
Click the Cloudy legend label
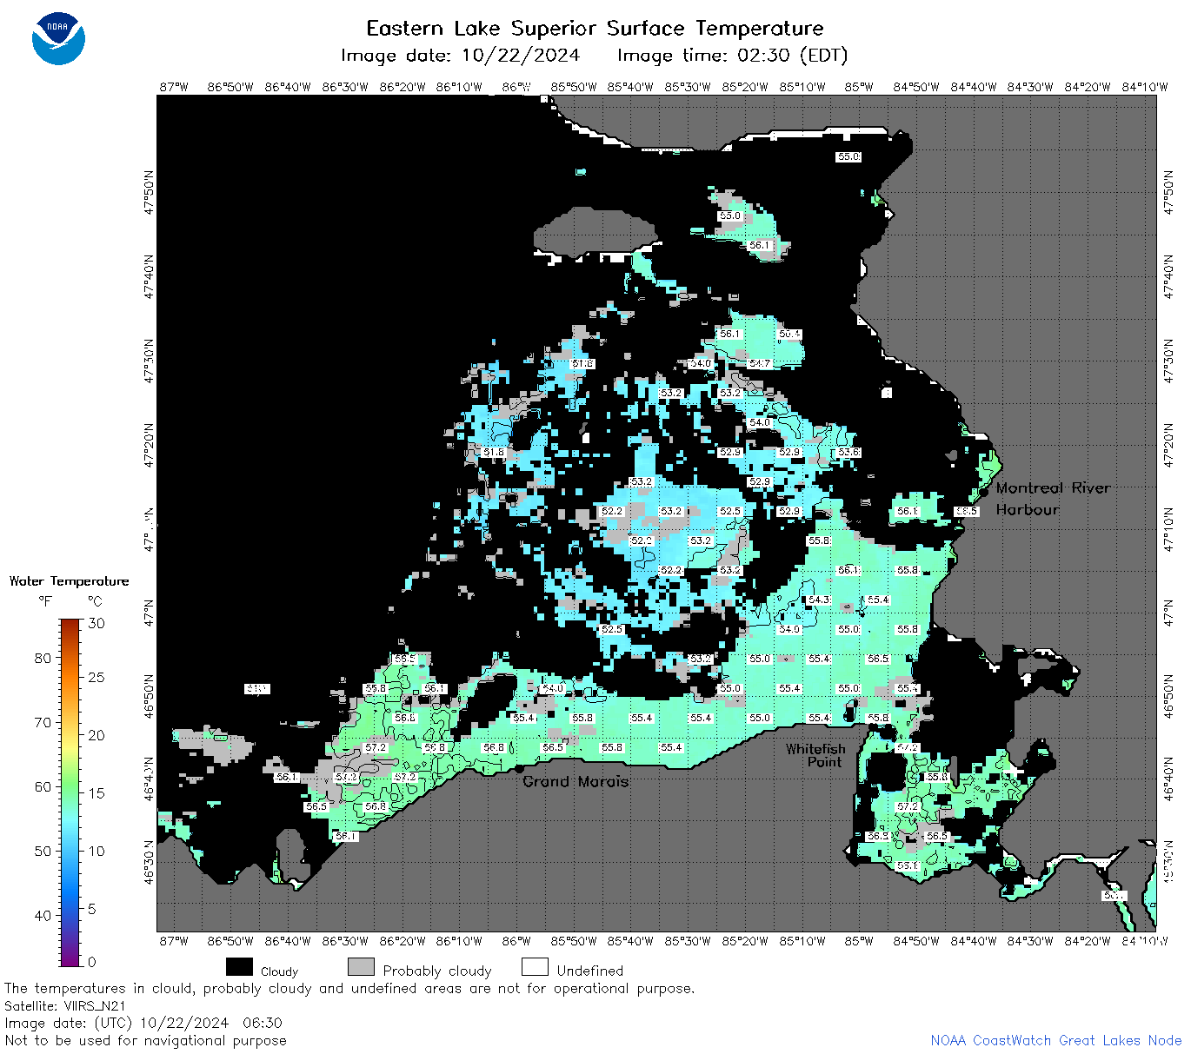[279, 971]
